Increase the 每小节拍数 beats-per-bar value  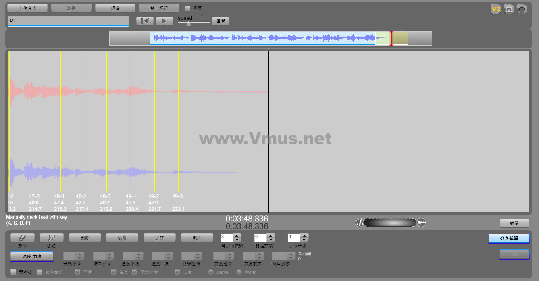[237, 236]
